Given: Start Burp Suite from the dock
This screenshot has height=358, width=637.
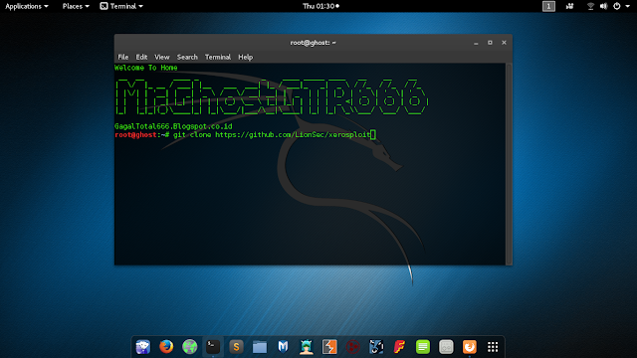Looking at the screenshot, I should [329, 347].
